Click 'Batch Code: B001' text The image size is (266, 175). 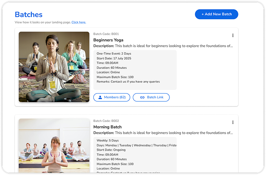pos(106,34)
